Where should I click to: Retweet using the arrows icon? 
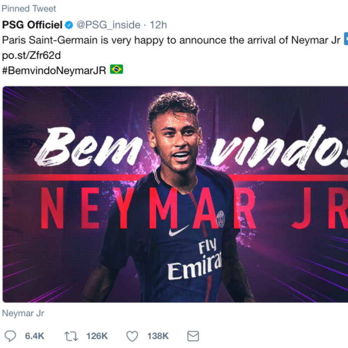coord(71,336)
